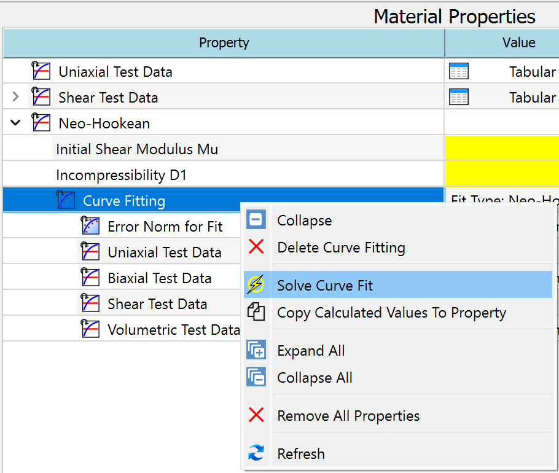The width and height of the screenshot is (559, 473).
Task: Click the Collapse All icon
Action: point(256,377)
